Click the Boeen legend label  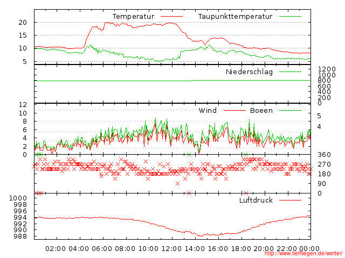click(261, 110)
